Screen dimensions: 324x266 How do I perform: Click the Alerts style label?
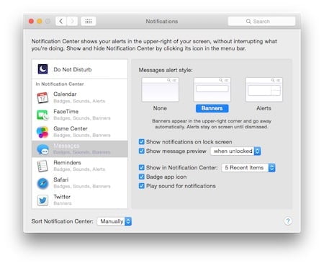pyautogui.click(x=264, y=108)
